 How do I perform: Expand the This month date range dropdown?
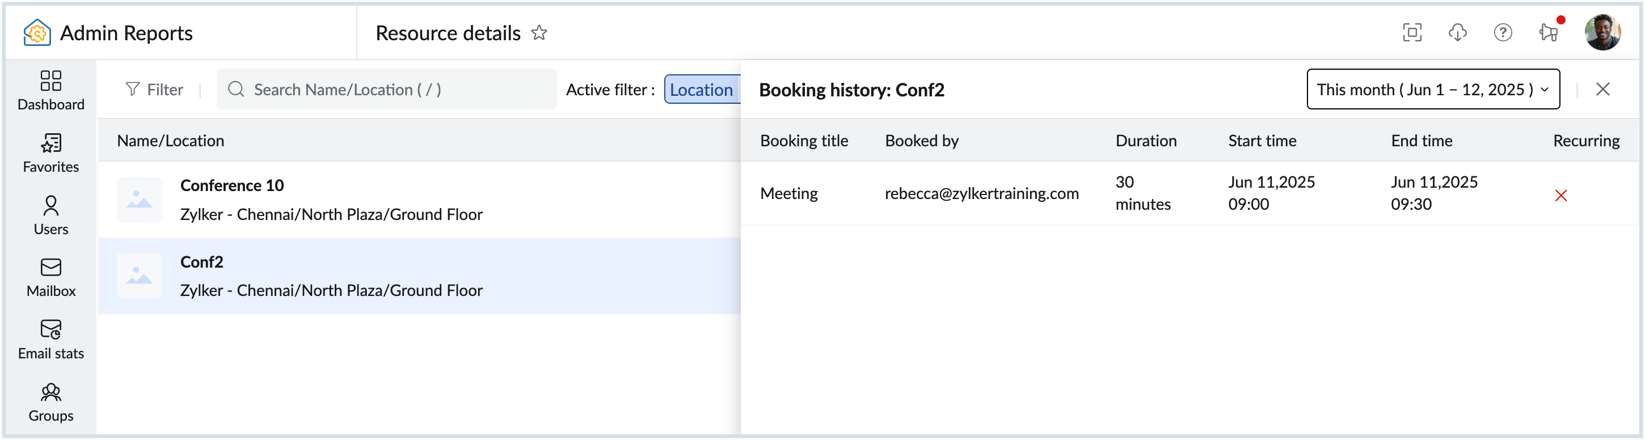click(1432, 90)
